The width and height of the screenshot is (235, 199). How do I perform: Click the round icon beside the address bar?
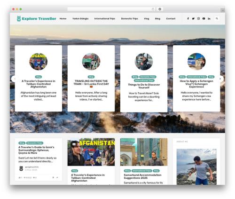pos(160,9)
